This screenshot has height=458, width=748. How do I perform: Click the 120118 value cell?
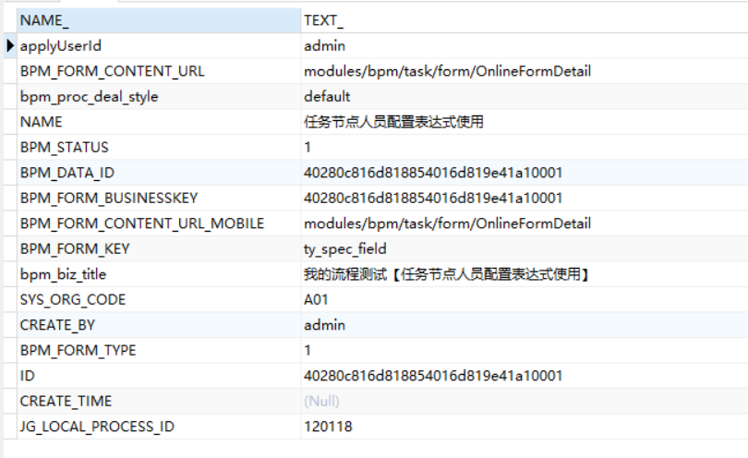(x=525, y=426)
